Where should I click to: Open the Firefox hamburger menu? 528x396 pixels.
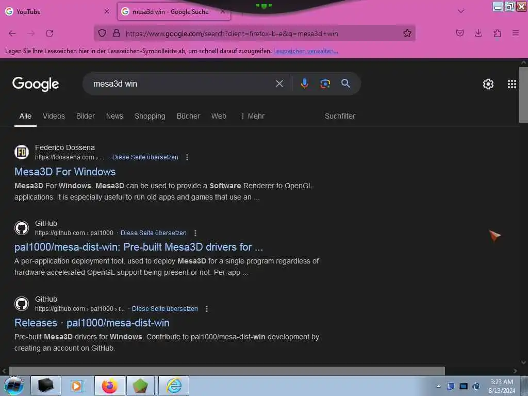[x=515, y=33]
